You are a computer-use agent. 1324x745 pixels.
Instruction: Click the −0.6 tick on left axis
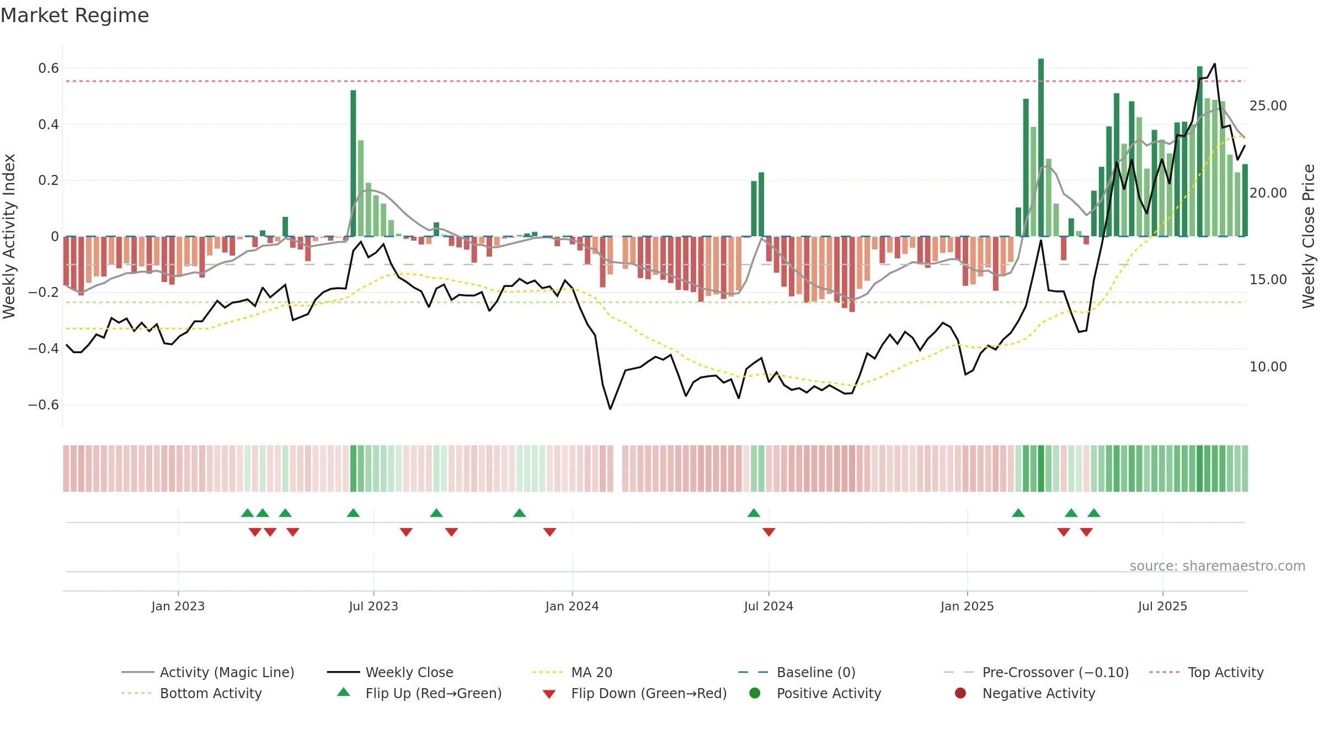pyautogui.click(x=44, y=405)
